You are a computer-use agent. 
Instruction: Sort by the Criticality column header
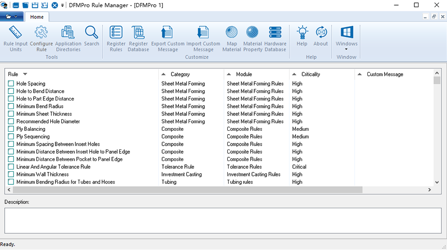point(322,74)
